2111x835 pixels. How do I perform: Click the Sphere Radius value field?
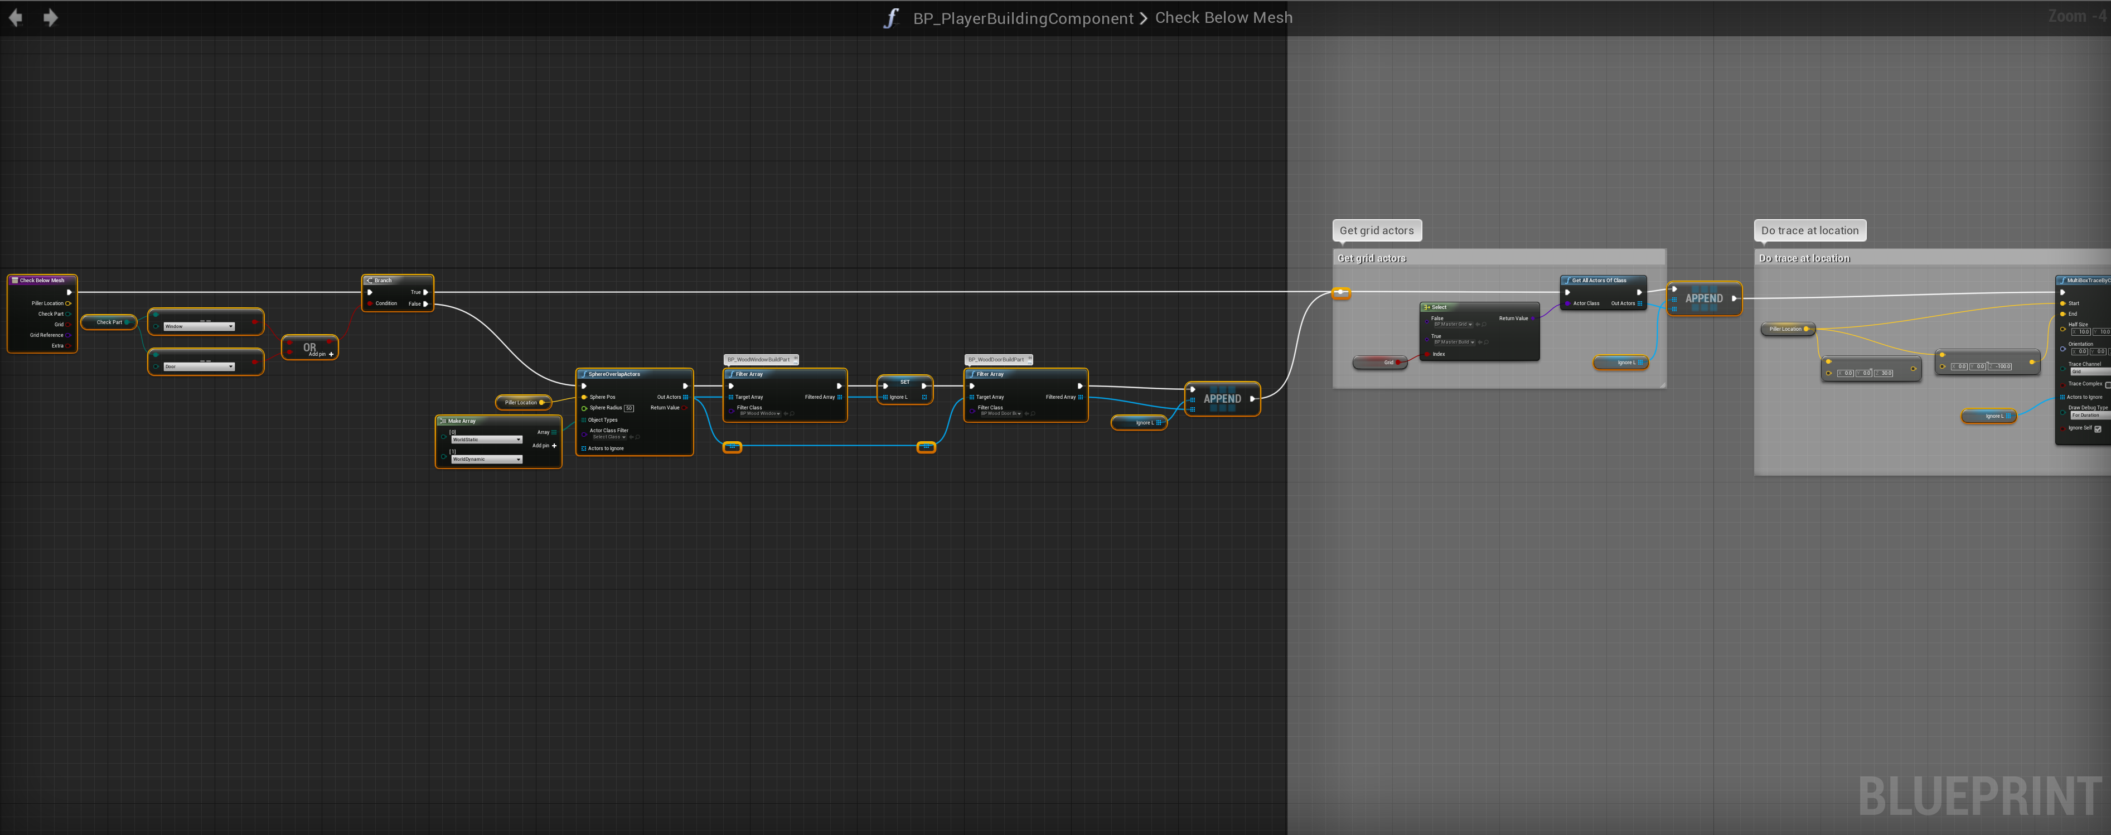click(x=628, y=408)
